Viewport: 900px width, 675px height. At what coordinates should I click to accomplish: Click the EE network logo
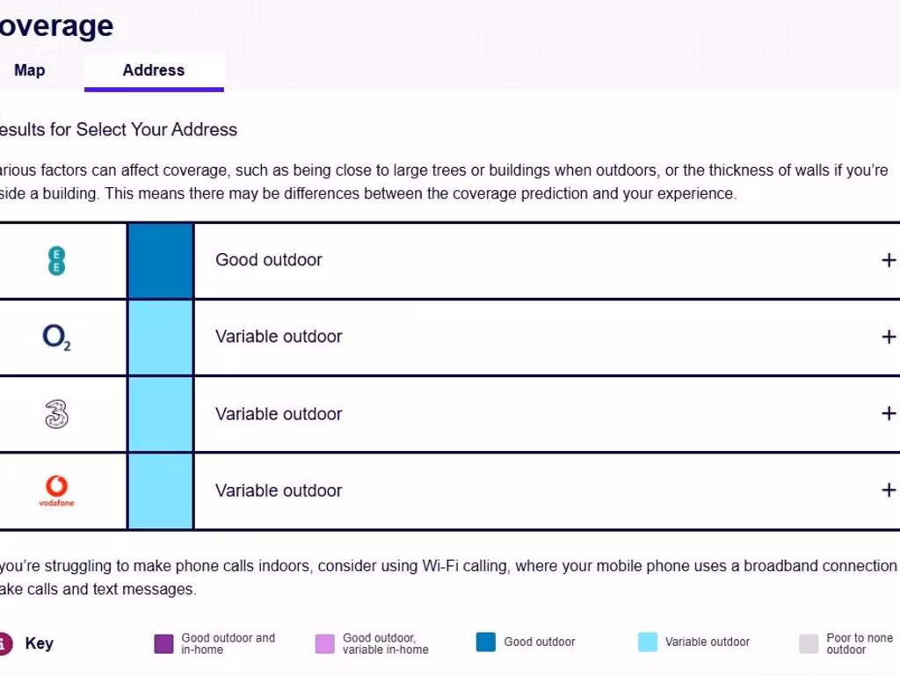[x=56, y=260]
